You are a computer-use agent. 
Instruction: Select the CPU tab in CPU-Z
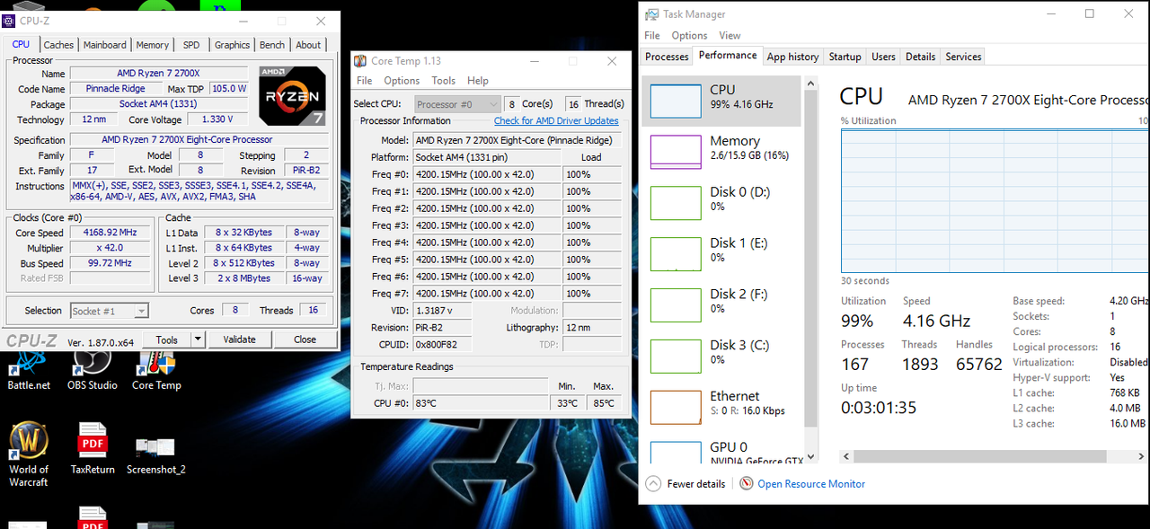pyautogui.click(x=21, y=44)
